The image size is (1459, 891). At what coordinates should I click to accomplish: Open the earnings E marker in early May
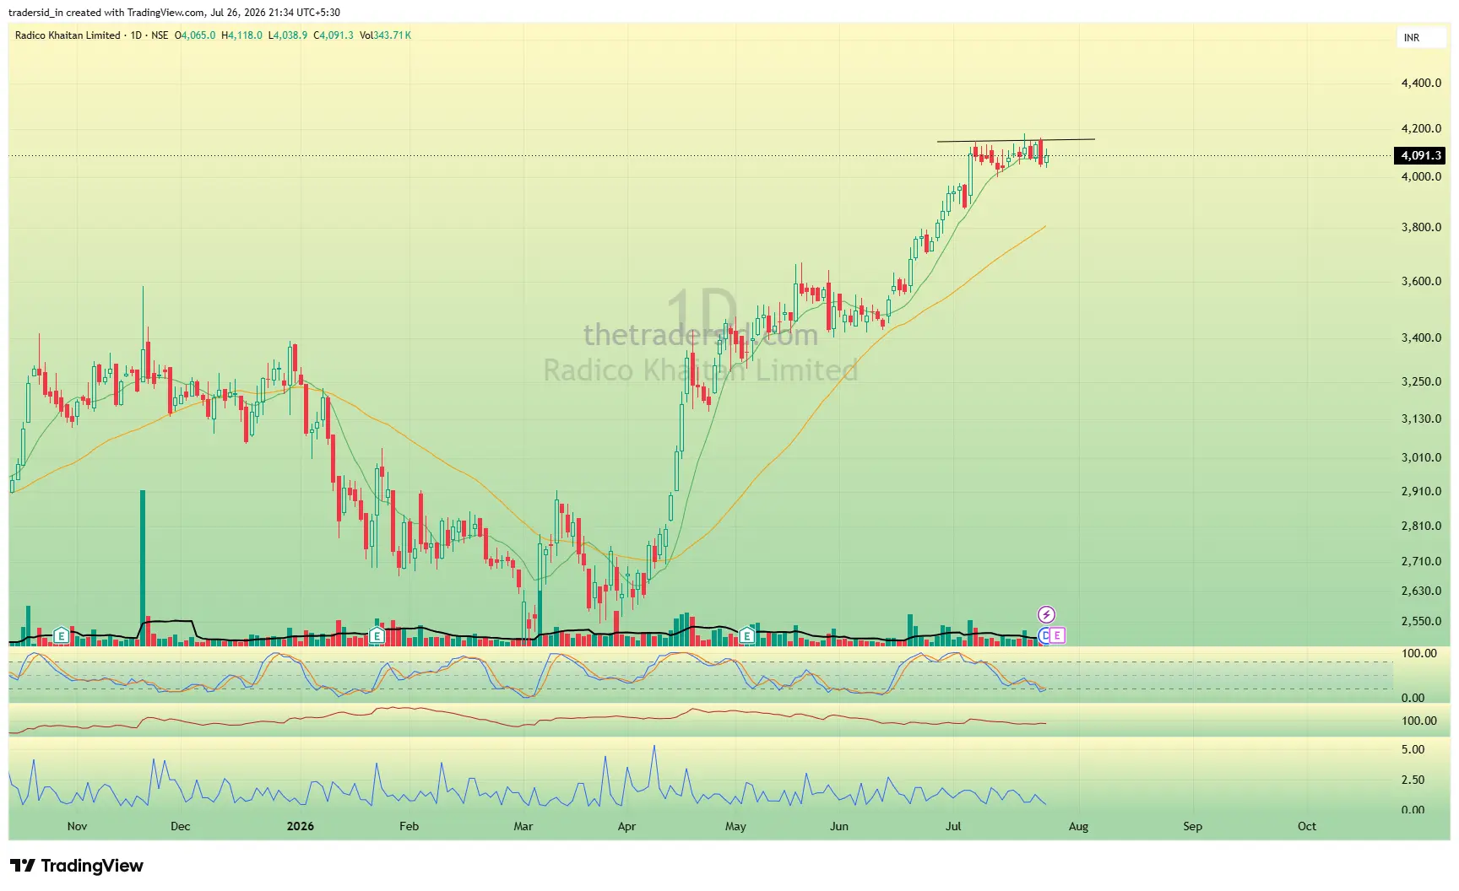pos(746,635)
